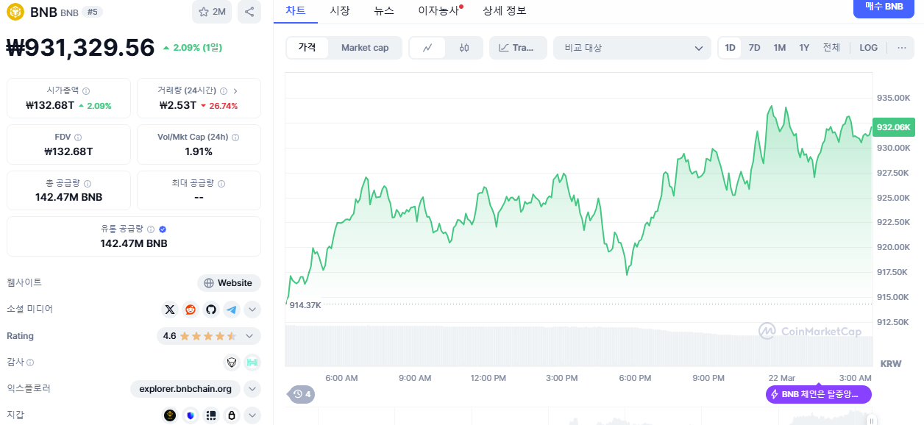
Task: Click the 931,329.56 price text
Action: coord(80,48)
